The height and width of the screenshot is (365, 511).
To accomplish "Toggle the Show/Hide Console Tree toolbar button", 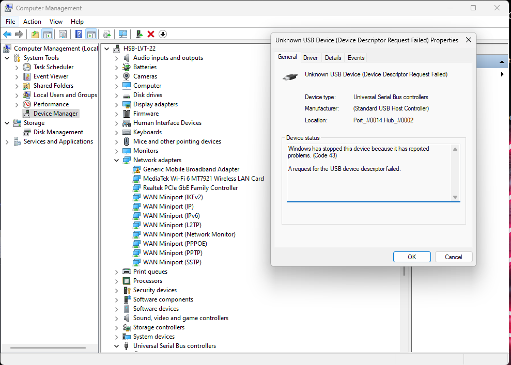I will tap(47, 34).
